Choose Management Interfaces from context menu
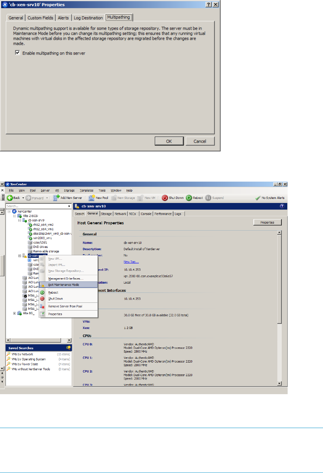323x473 pixels. point(69,278)
